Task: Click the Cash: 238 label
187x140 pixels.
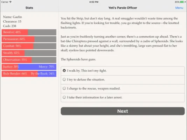Action: click(x=9, y=26)
